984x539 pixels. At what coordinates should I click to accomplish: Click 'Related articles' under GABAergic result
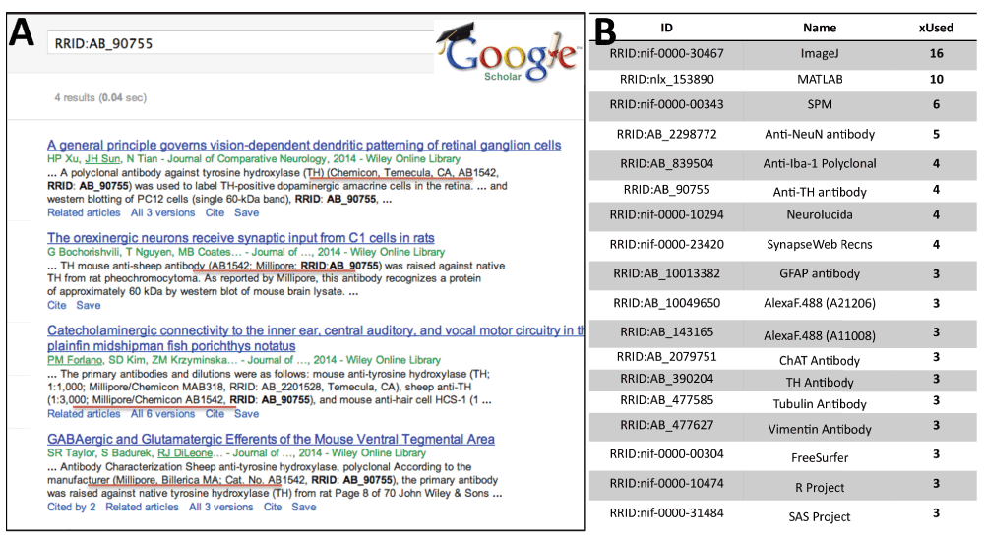pyautogui.click(x=142, y=507)
